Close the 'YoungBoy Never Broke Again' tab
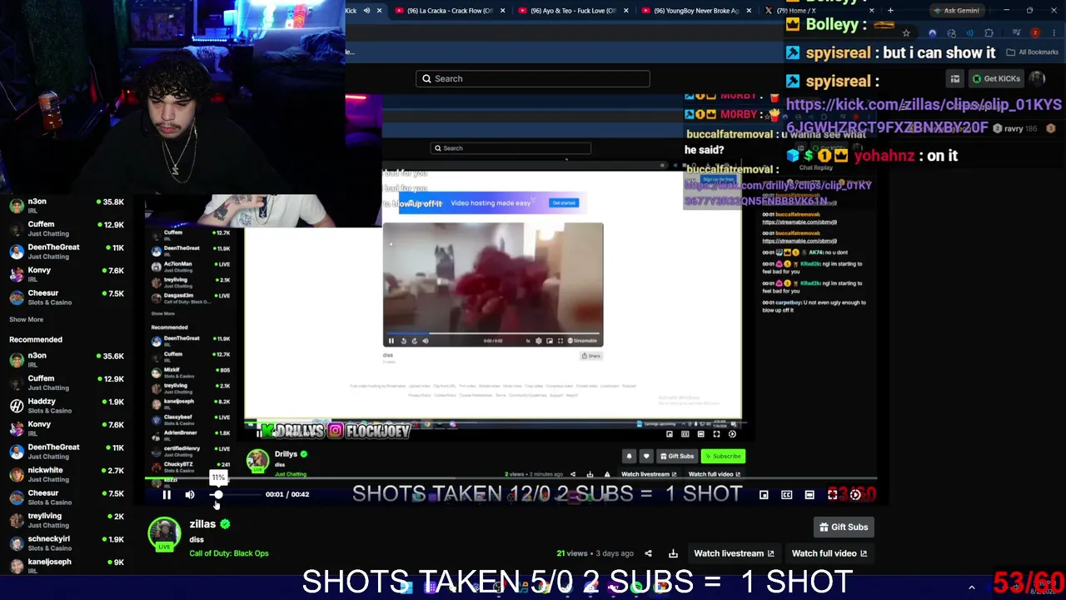 (749, 11)
